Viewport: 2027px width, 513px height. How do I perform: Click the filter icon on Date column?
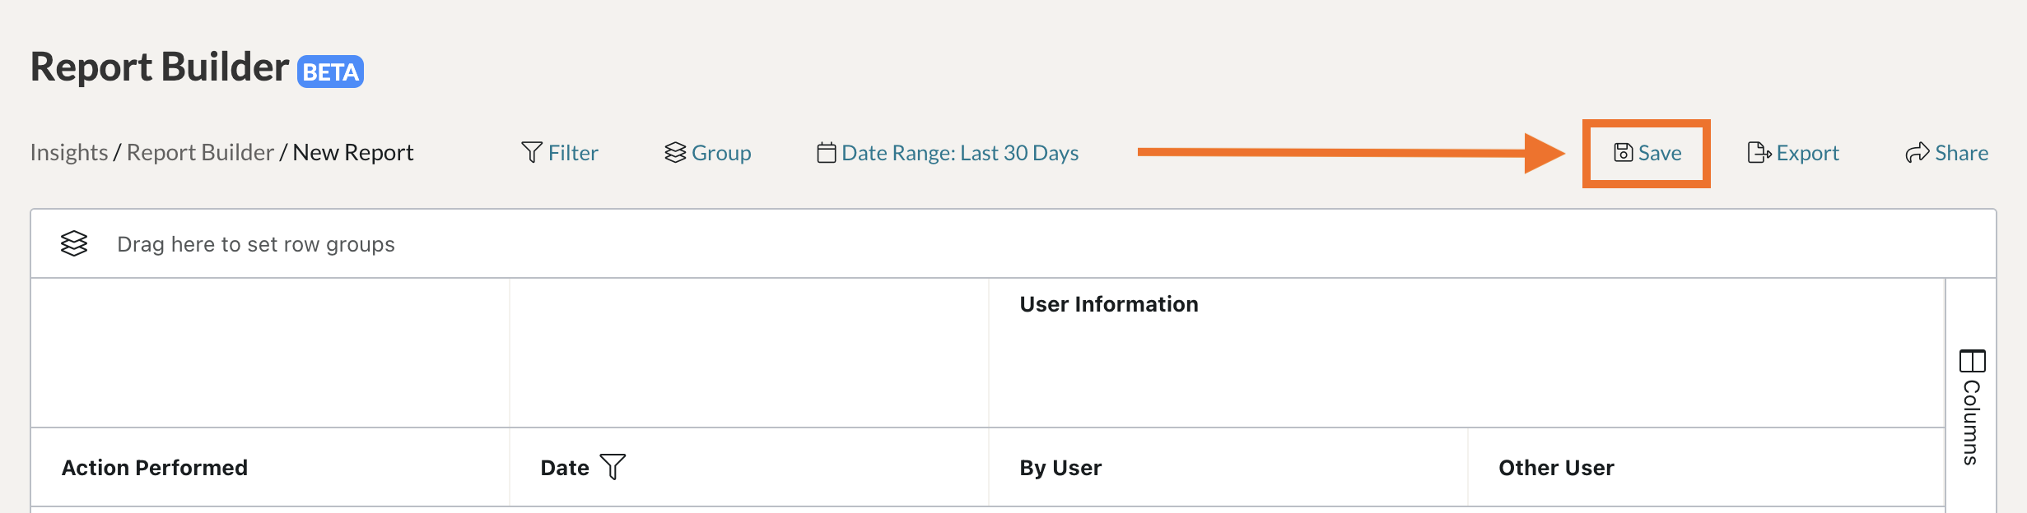click(613, 467)
